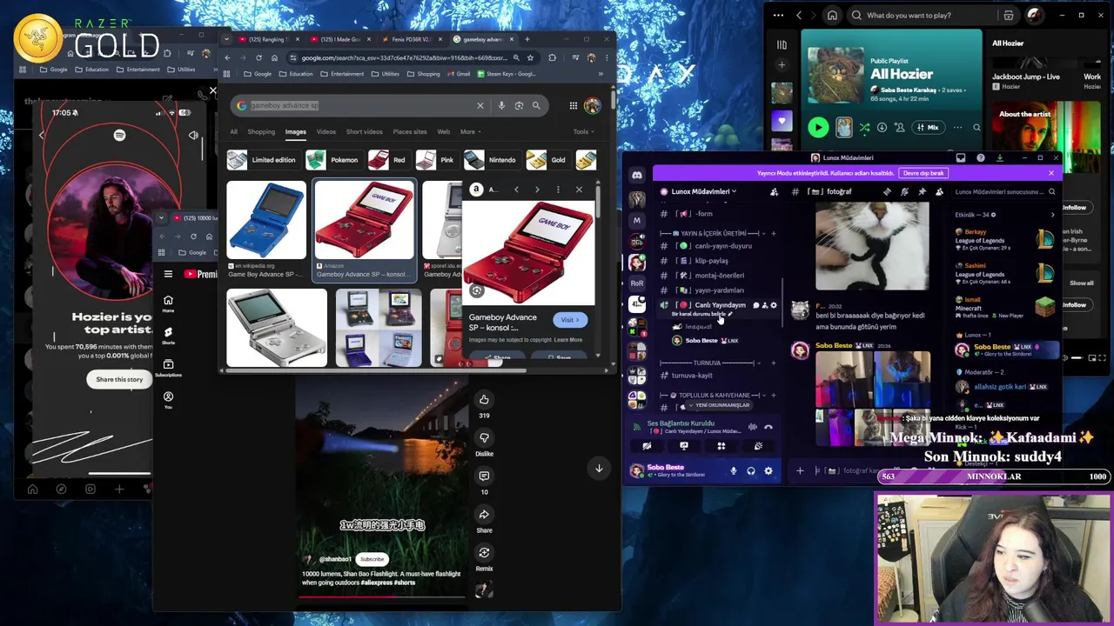Viewport: 1114px width, 626px height.
Task: Turn on camera in Discord voice
Action: tap(647, 446)
